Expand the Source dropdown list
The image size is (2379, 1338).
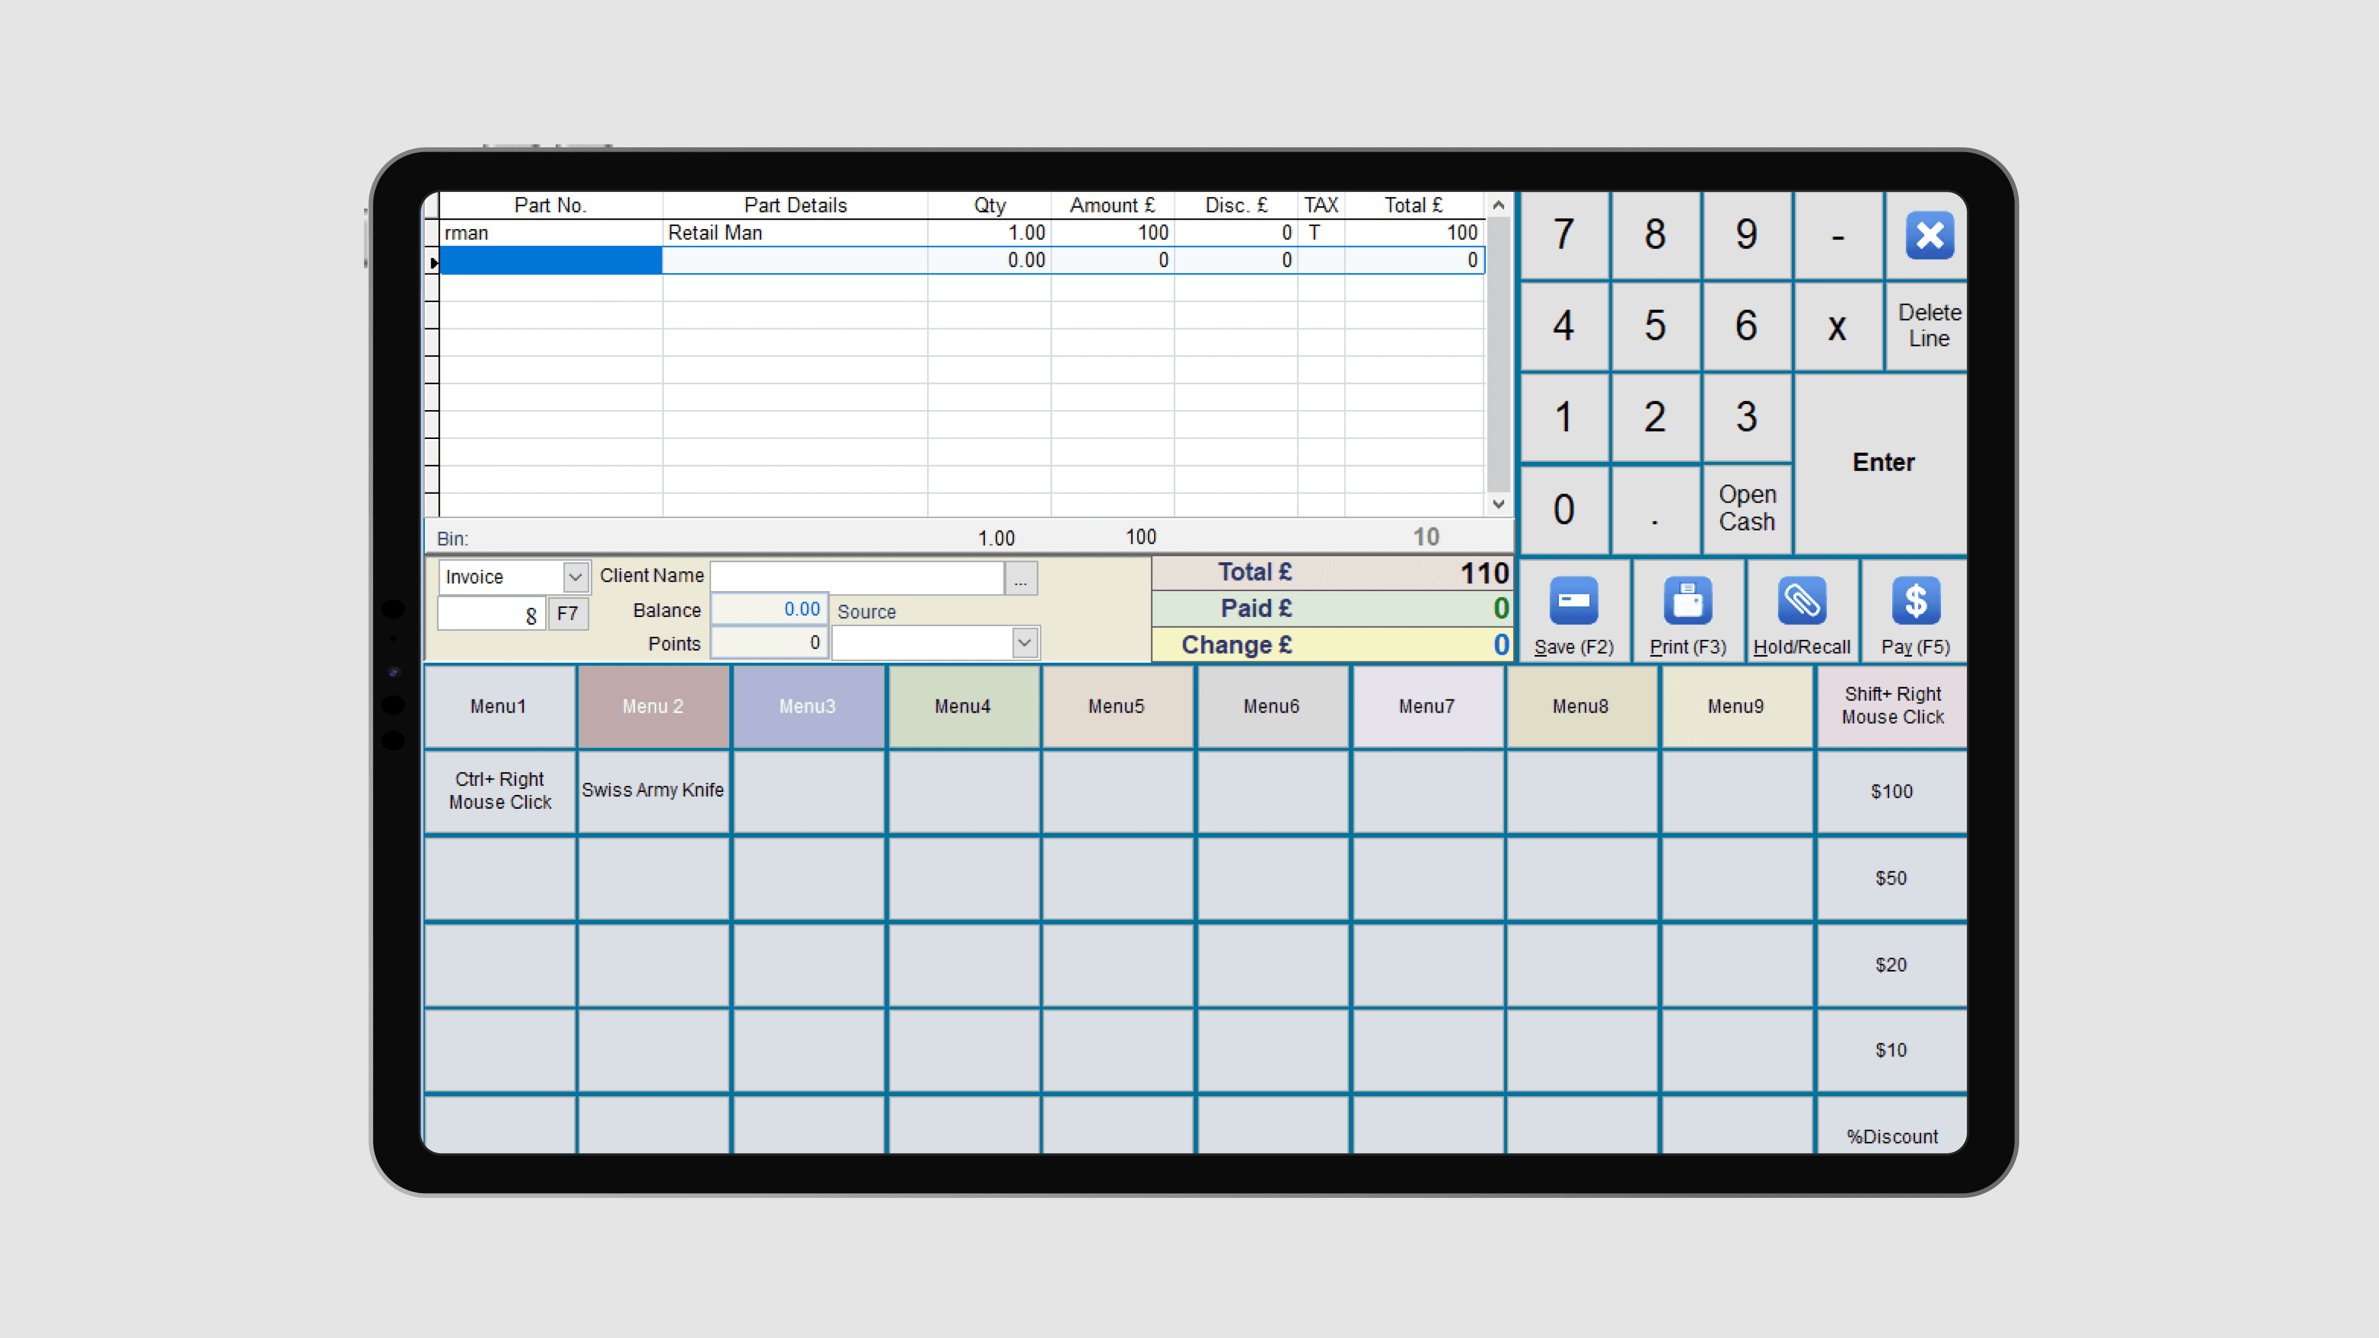click(x=1023, y=643)
